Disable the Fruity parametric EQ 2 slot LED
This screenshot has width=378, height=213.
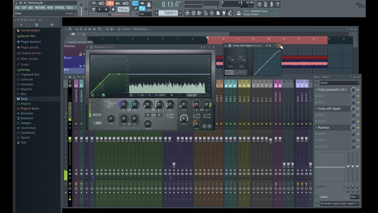pos(358,90)
